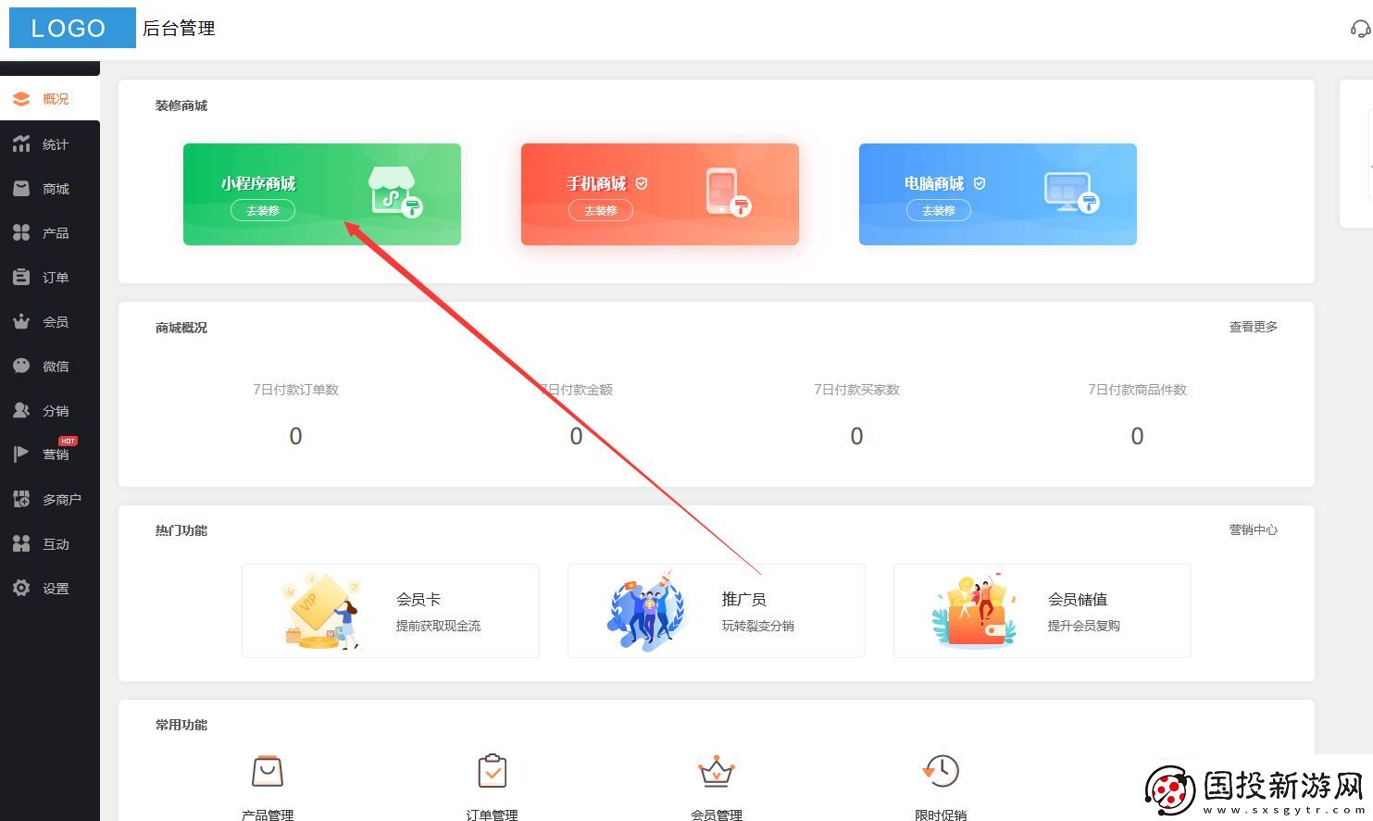Open 订单管理 via the clipboard icon
This screenshot has height=821, width=1373.
tap(493, 770)
